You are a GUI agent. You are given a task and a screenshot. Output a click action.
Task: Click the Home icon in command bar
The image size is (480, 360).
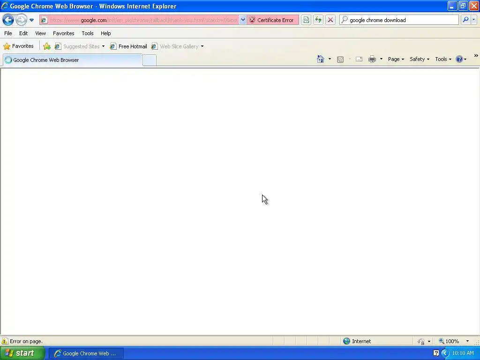[321, 59]
